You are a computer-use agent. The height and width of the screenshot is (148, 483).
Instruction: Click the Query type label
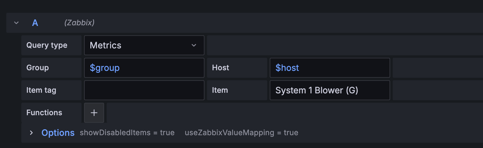click(x=47, y=45)
